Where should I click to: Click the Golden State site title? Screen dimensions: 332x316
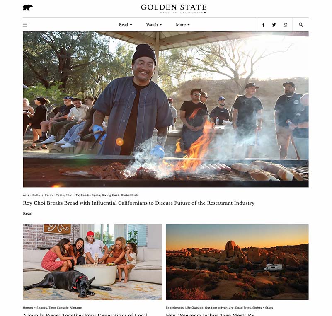click(174, 8)
